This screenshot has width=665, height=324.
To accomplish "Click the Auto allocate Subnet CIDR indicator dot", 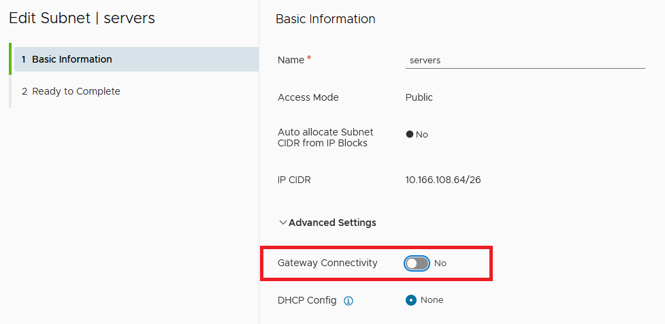I will click(410, 134).
